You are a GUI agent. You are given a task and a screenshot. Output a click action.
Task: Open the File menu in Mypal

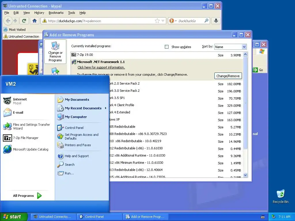pos(7,13)
